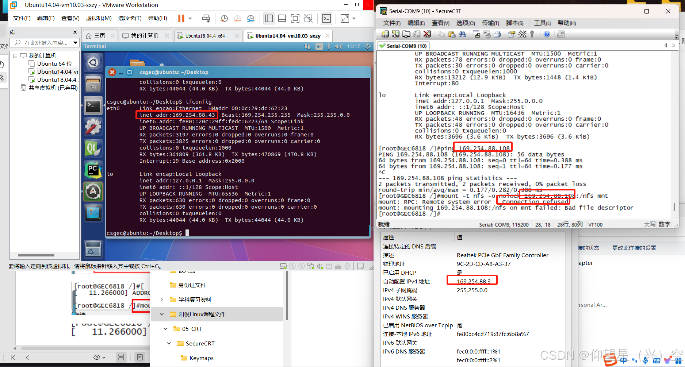The width and height of the screenshot is (685, 367).
Task: Click SecureCRT help question mark icon
Action: [x=547, y=34]
